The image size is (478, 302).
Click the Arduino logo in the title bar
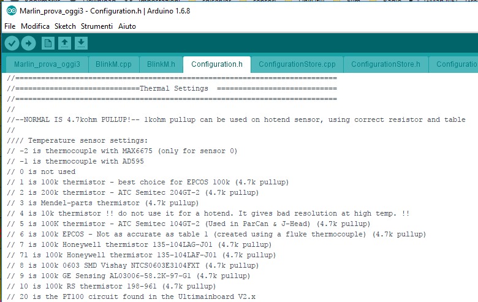[x=12, y=11]
